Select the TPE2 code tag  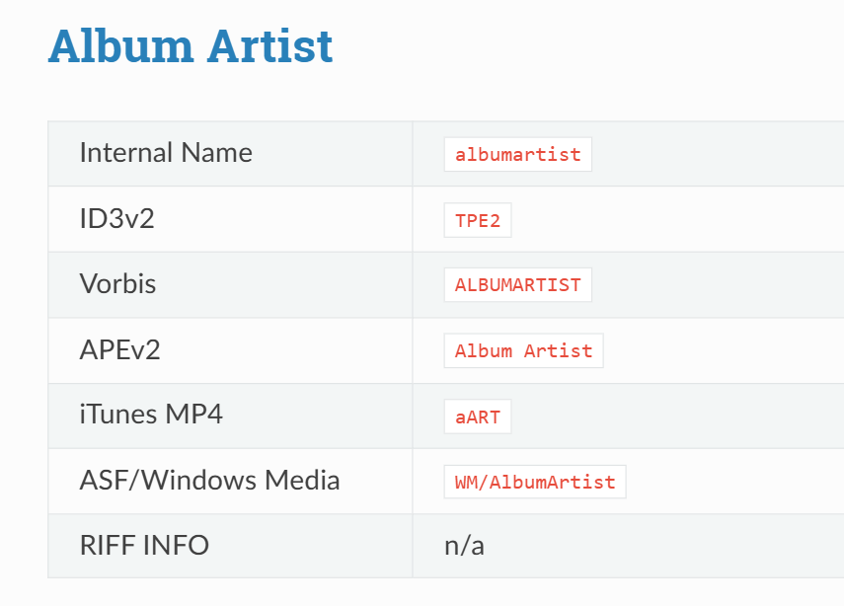tap(478, 221)
